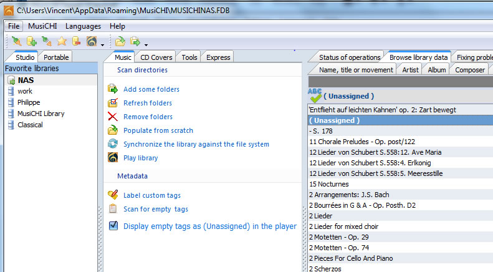Click Populate from scratch link
This screenshot has height=272, width=493.
point(158,130)
